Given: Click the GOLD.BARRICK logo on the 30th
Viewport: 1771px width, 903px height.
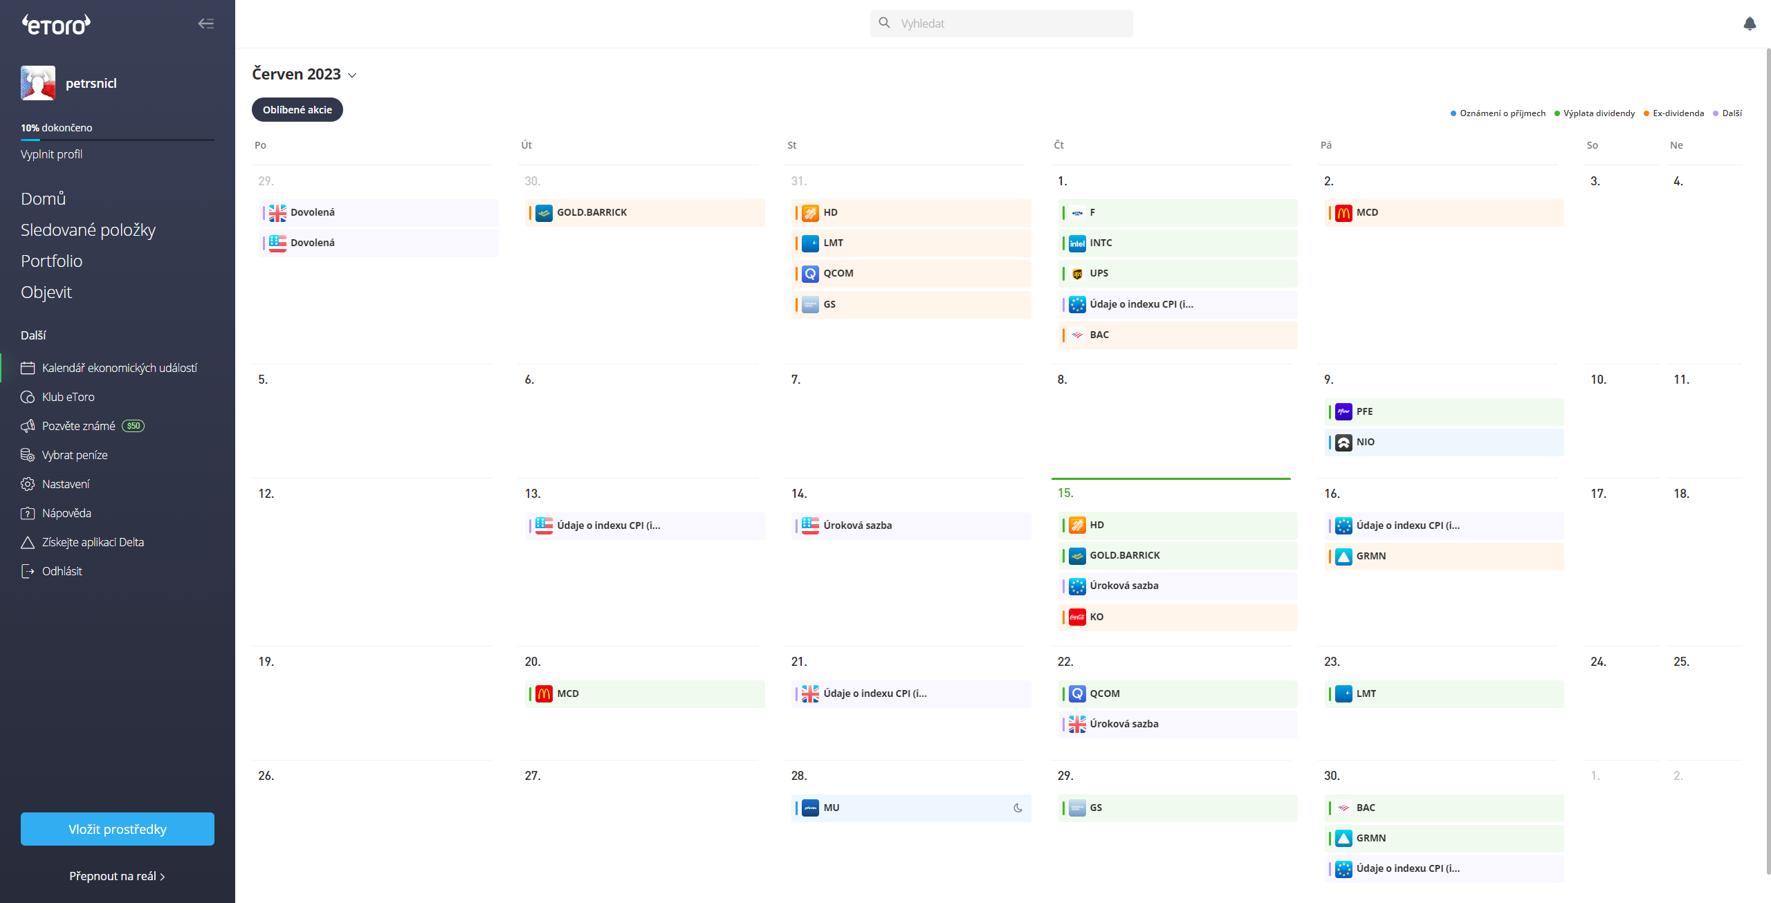Looking at the screenshot, I should click(x=544, y=213).
